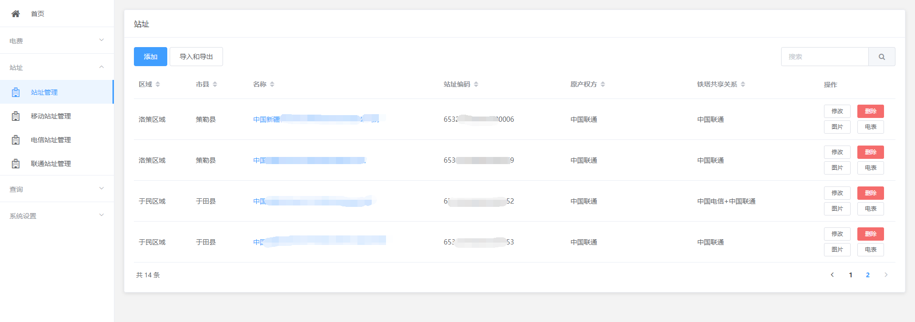Sort by 铁塔共享关系 column arrows

(743, 84)
